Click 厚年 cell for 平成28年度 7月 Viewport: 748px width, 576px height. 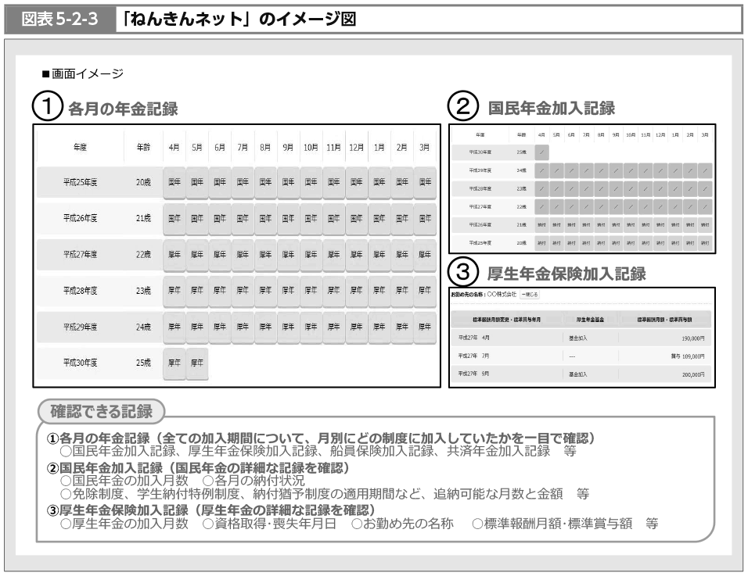coord(243,291)
